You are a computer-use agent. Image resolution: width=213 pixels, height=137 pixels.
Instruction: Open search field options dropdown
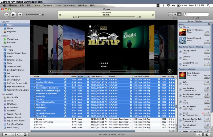pos(186,14)
